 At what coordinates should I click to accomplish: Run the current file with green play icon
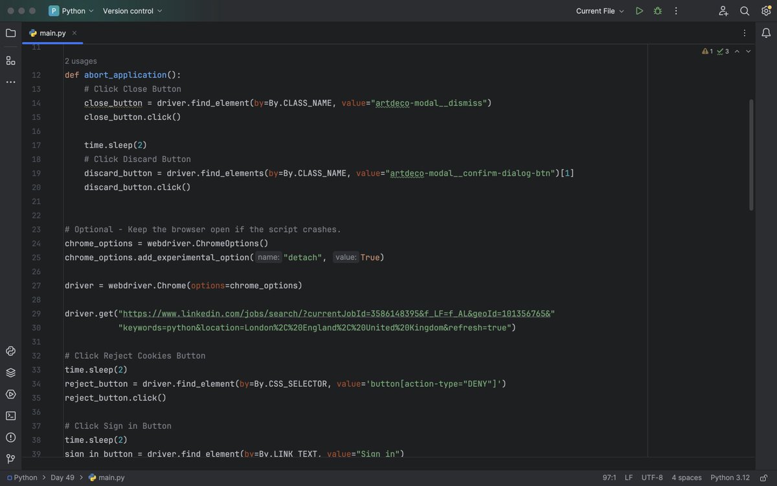(x=639, y=11)
